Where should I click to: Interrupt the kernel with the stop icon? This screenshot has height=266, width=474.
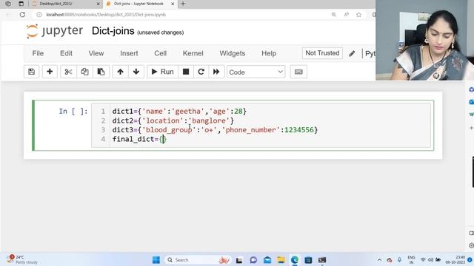click(x=186, y=72)
